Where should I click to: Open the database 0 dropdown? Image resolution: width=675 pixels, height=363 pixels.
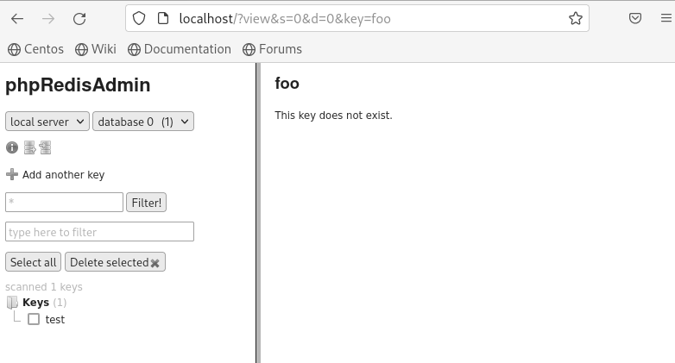coord(143,122)
